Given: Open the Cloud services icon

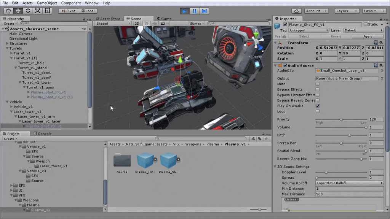Looking at the screenshot, I should [x=296, y=11].
